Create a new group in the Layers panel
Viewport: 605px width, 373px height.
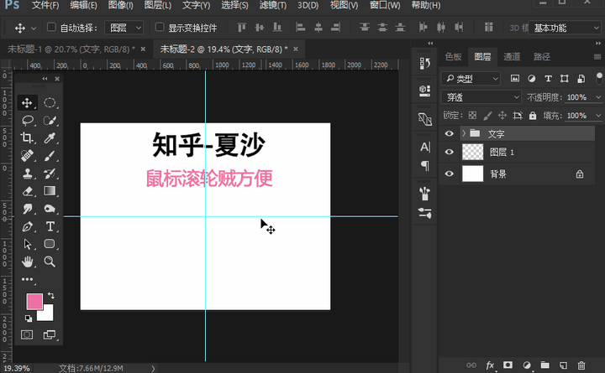(x=544, y=365)
